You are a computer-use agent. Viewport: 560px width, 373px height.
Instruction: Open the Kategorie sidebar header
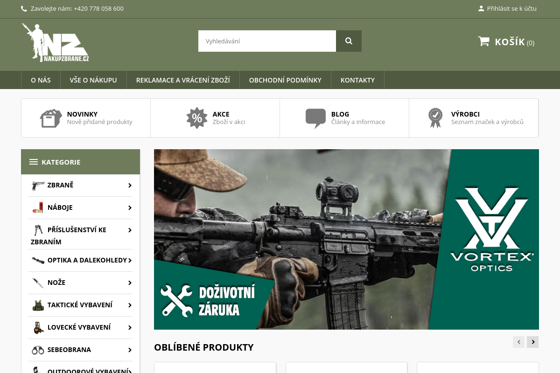pos(80,162)
